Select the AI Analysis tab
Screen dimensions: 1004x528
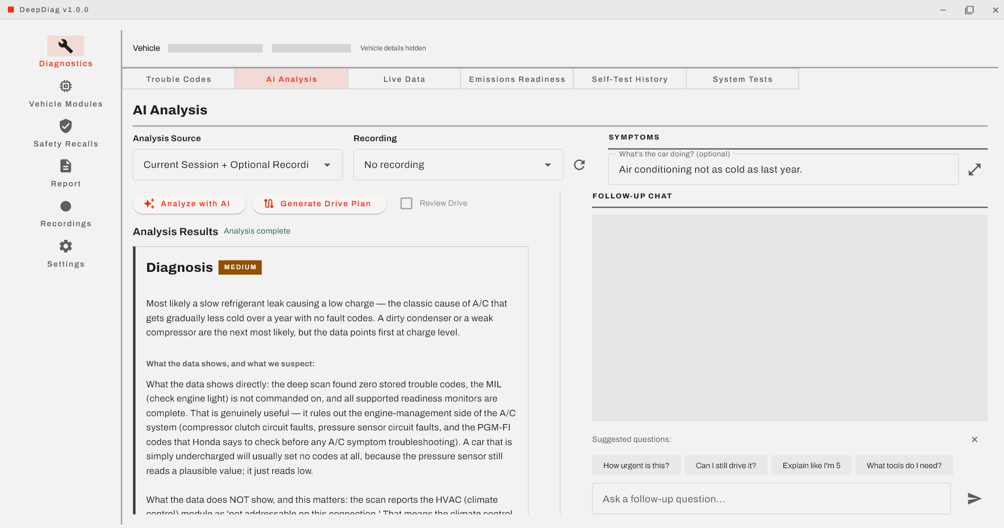[292, 79]
